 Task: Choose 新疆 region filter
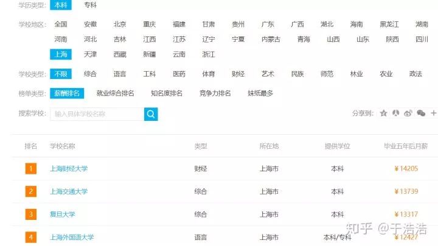click(150, 55)
